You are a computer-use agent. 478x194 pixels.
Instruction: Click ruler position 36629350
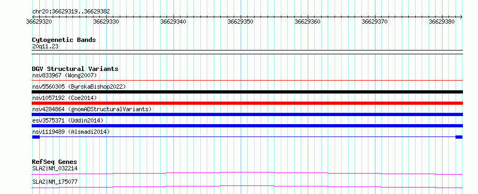pyautogui.click(x=240, y=21)
